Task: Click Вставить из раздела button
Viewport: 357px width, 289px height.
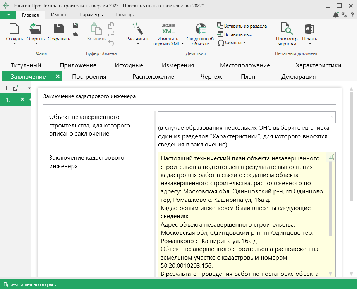Action: (x=242, y=26)
